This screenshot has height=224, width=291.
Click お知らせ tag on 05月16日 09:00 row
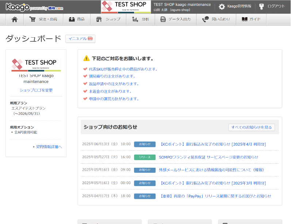pyautogui.click(x=145, y=170)
